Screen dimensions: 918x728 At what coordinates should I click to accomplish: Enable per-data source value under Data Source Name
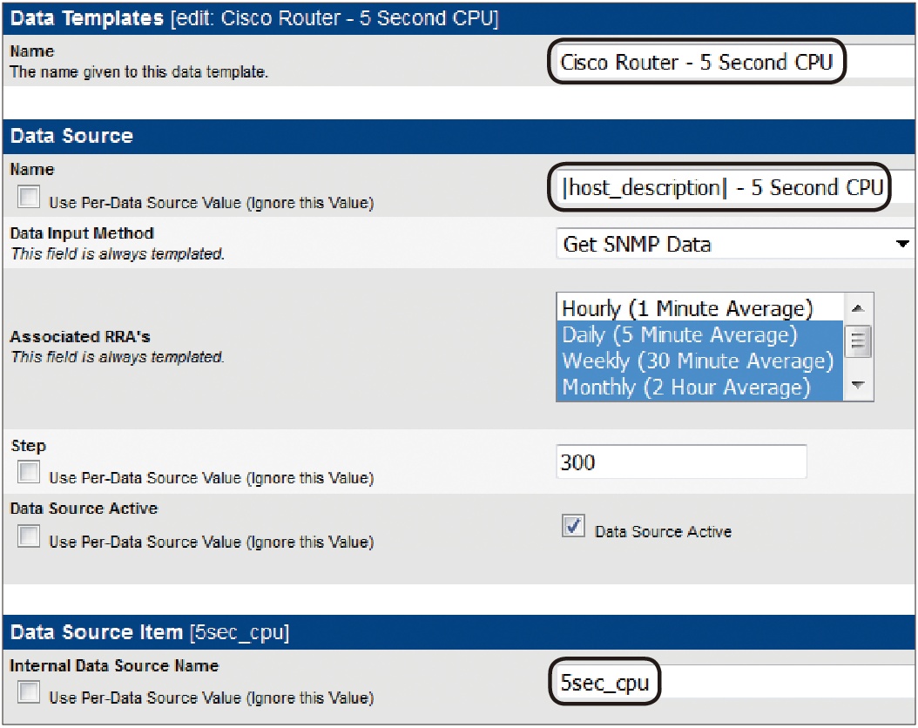[29, 197]
